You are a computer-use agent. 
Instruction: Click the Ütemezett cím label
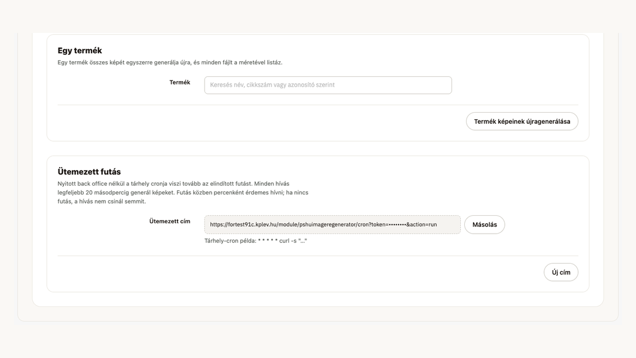(169, 221)
